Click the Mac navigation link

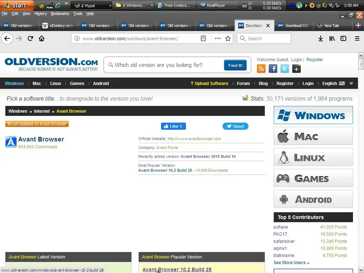pyautogui.click(x=37, y=83)
